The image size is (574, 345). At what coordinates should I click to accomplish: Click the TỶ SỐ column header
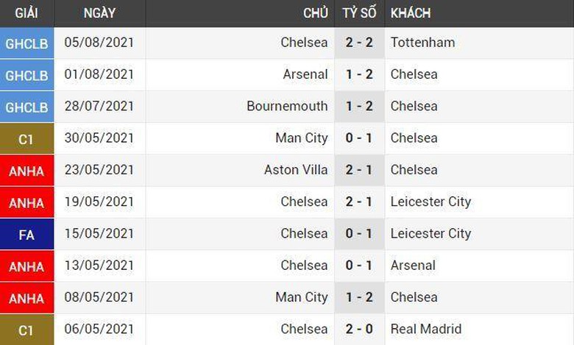(x=359, y=13)
